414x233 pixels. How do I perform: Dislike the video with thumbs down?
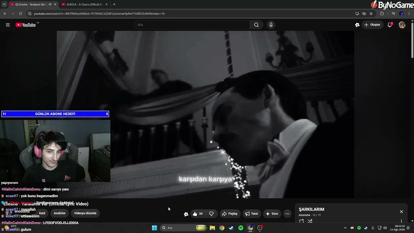pyautogui.click(x=212, y=214)
